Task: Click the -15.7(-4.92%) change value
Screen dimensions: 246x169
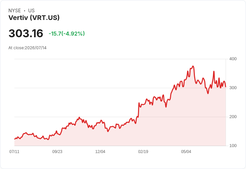Action: pos(67,34)
